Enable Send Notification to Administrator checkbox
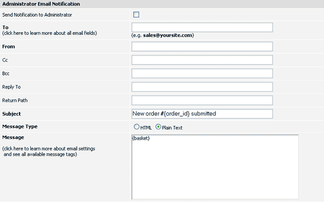324x202 pixels. coord(136,15)
